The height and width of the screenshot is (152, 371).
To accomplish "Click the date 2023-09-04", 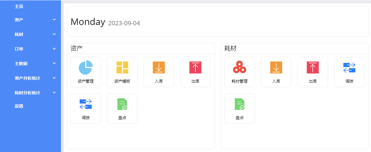I will pos(124,23).
